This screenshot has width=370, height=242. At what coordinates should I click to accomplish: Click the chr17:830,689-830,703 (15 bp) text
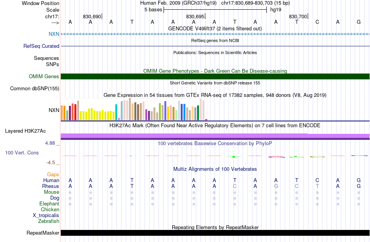pyautogui.click(x=255, y=3)
